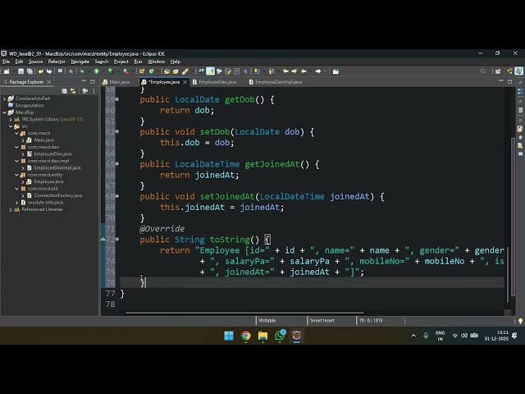Collapse toString method fold marker at line 72
Viewport: 525px width, 394px height.
[x=117, y=239]
